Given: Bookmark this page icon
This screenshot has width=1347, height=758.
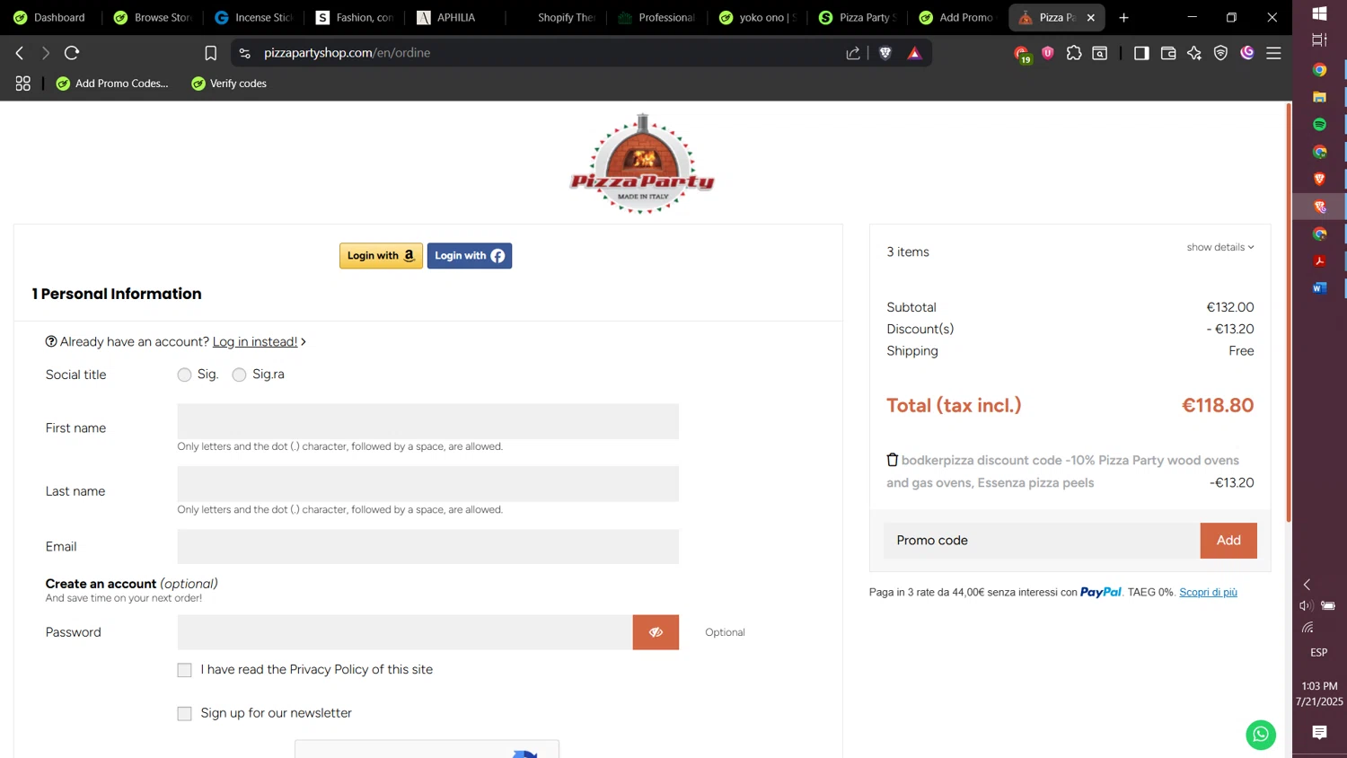Looking at the screenshot, I should point(211,53).
